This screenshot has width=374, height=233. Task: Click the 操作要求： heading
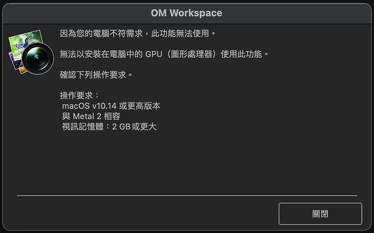pyautogui.click(x=80, y=96)
